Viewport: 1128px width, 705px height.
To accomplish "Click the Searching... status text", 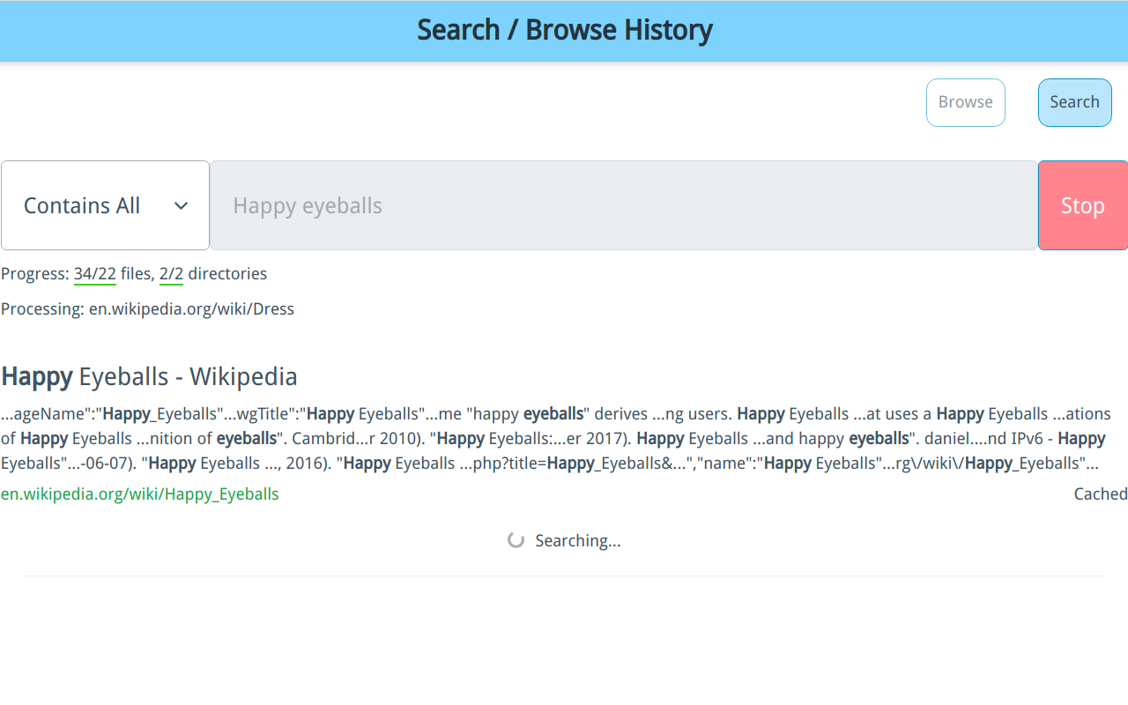I will coord(577,540).
